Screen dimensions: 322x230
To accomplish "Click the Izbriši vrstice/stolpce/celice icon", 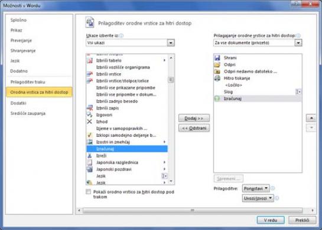I will coord(90,81).
